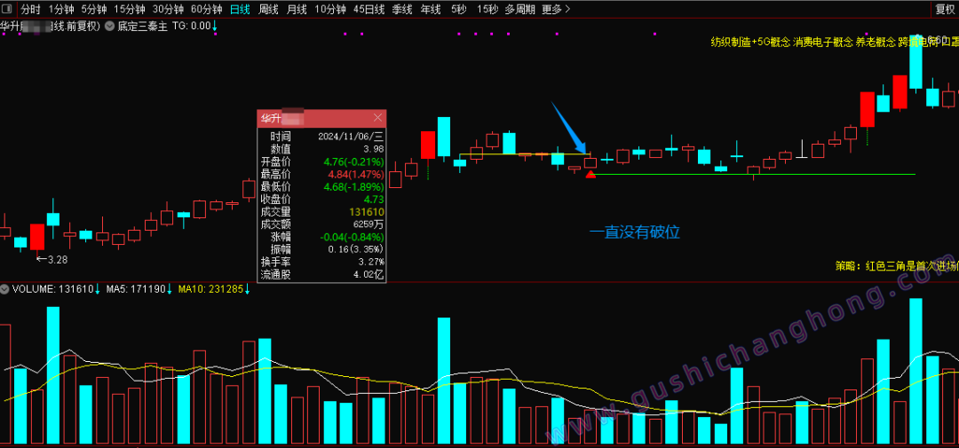Switch to the 年线 yearly tab
Image resolution: width=959 pixels, height=448 pixels.
[431, 9]
